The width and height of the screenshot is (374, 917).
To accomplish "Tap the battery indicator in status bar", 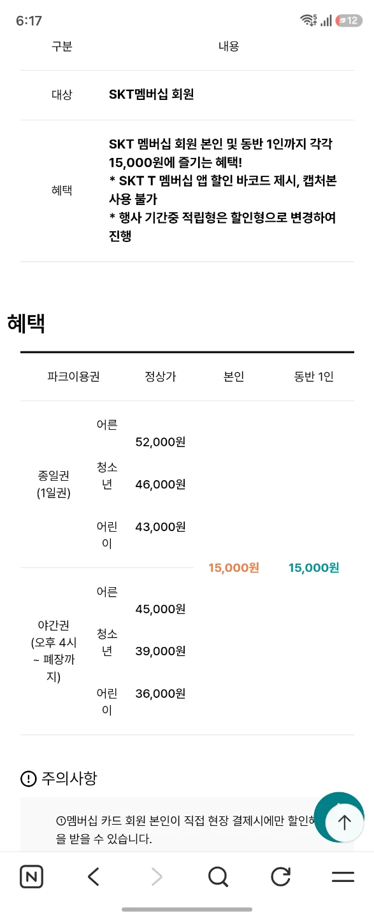I will tap(349, 20).
